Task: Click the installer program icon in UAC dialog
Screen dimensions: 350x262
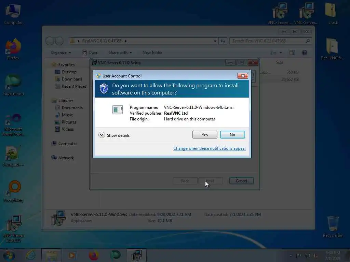Action: tap(118, 110)
